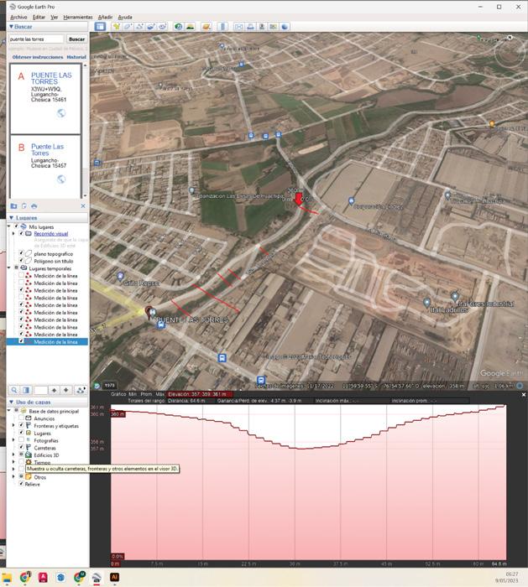528x587 pixels.
Task: Click the play tour icon in Lugares panel
Action: (x=81, y=390)
